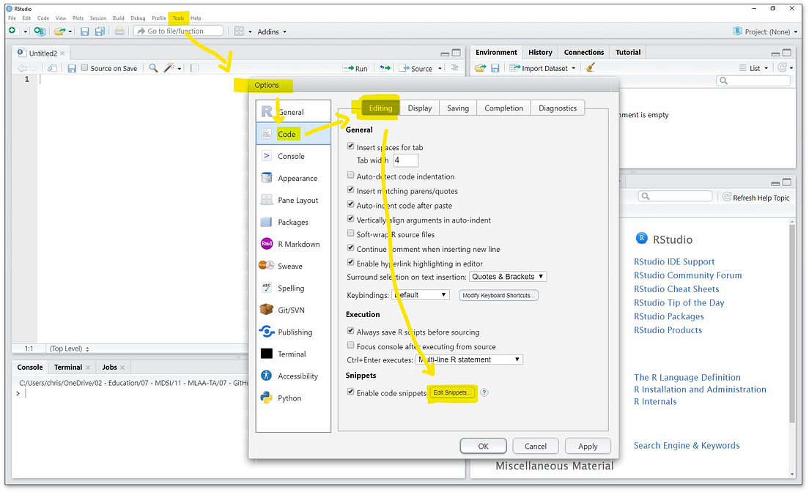
Task: Toggle Auto-indent code after paste checkbox
Action: (351, 204)
